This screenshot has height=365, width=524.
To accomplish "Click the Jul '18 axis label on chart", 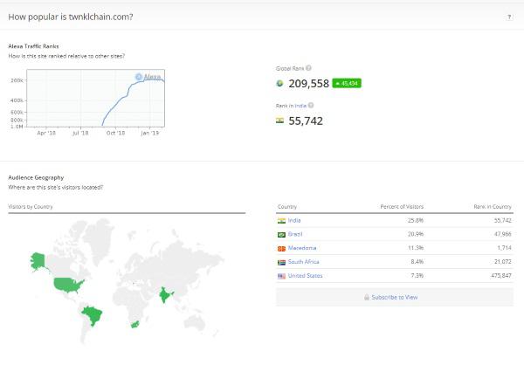I will [x=80, y=133].
